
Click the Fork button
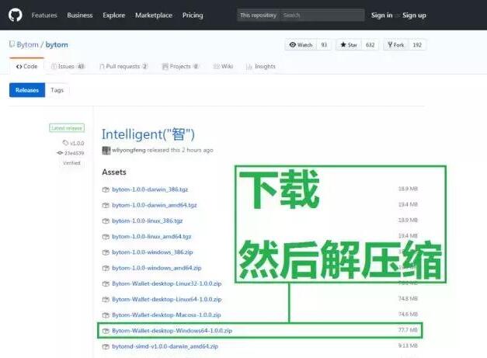[396, 45]
